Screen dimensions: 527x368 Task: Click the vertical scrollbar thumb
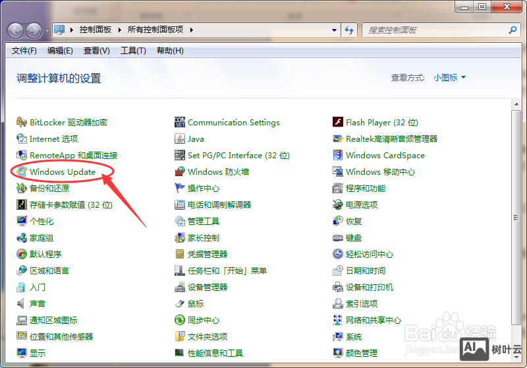click(x=516, y=218)
